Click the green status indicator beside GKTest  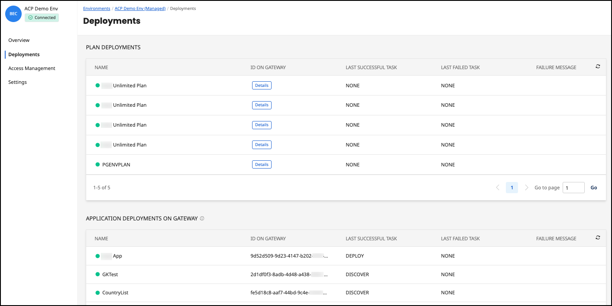(98, 274)
